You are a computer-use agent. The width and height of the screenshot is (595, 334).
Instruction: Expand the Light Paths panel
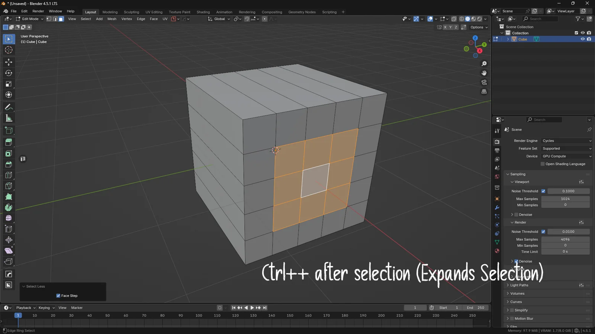pyautogui.click(x=519, y=285)
